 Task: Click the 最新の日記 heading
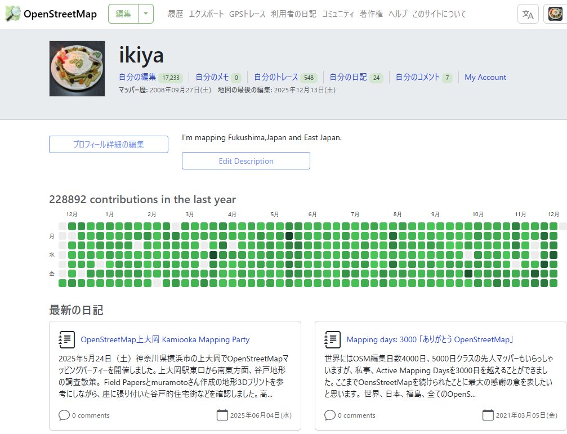coord(76,310)
